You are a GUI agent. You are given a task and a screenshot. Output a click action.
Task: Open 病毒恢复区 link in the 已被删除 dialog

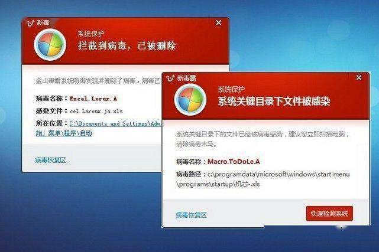pyautogui.click(x=51, y=160)
